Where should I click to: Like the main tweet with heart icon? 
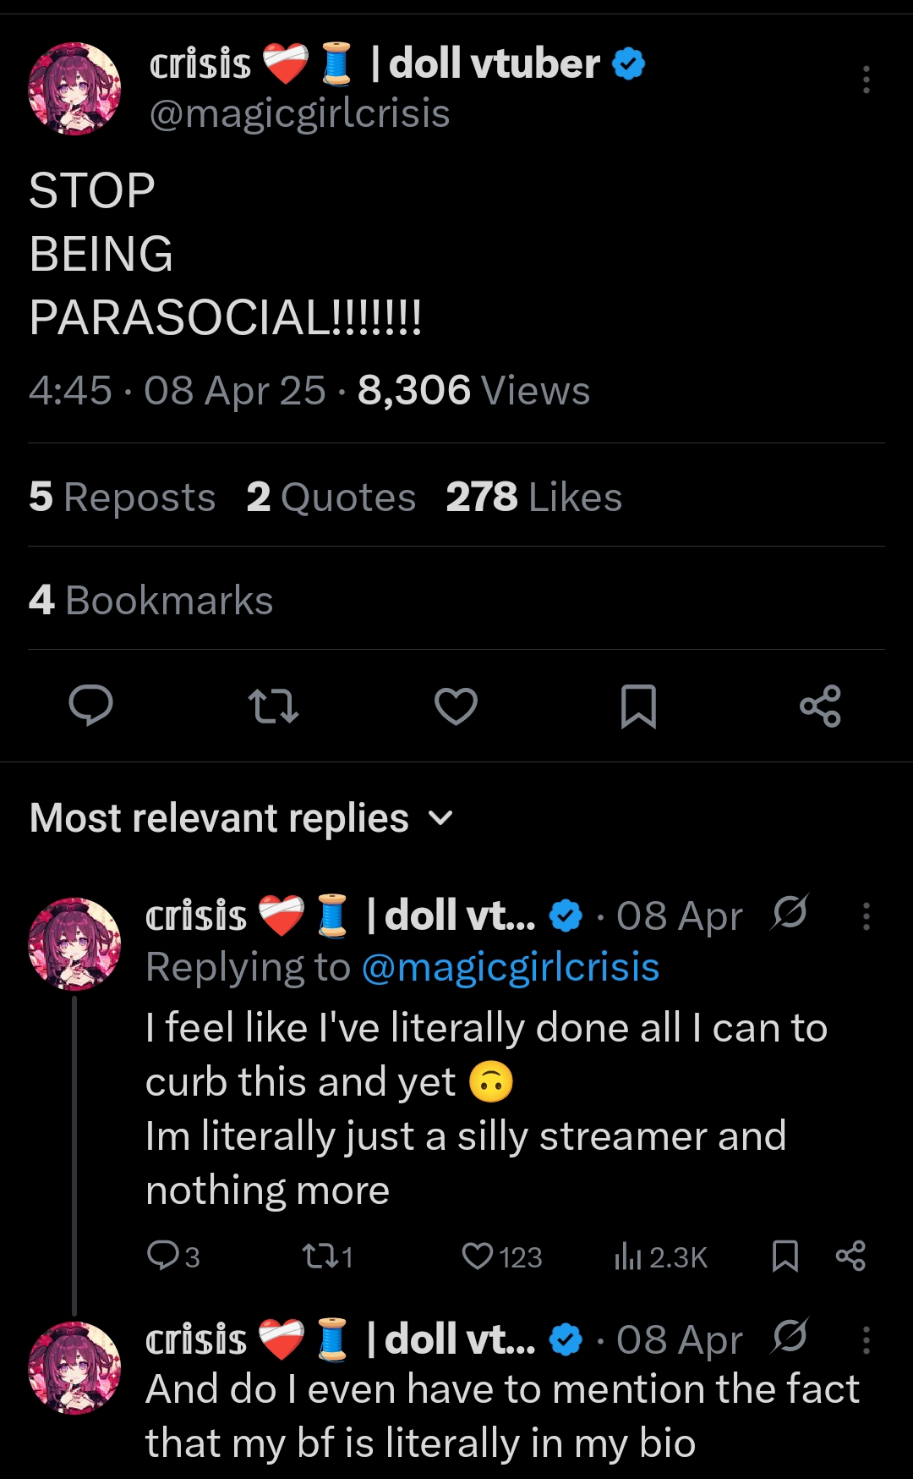click(456, 706)
